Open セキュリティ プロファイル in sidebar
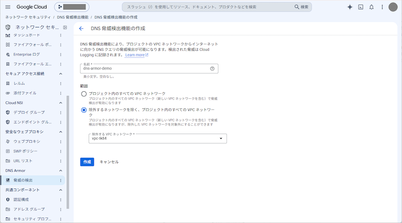Screen dimensions: 402x223 coord(32,219)
